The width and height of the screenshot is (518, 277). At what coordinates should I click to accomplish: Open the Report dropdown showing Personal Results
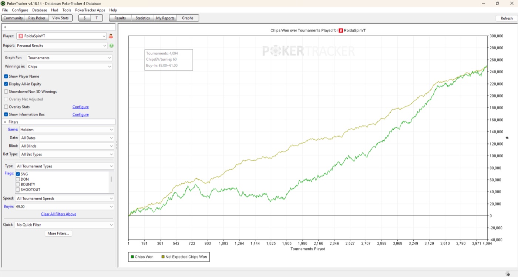click(x=61, y=46)
